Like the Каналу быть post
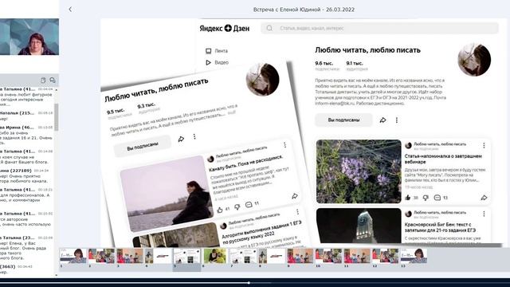510x287 pixels. 220,210
